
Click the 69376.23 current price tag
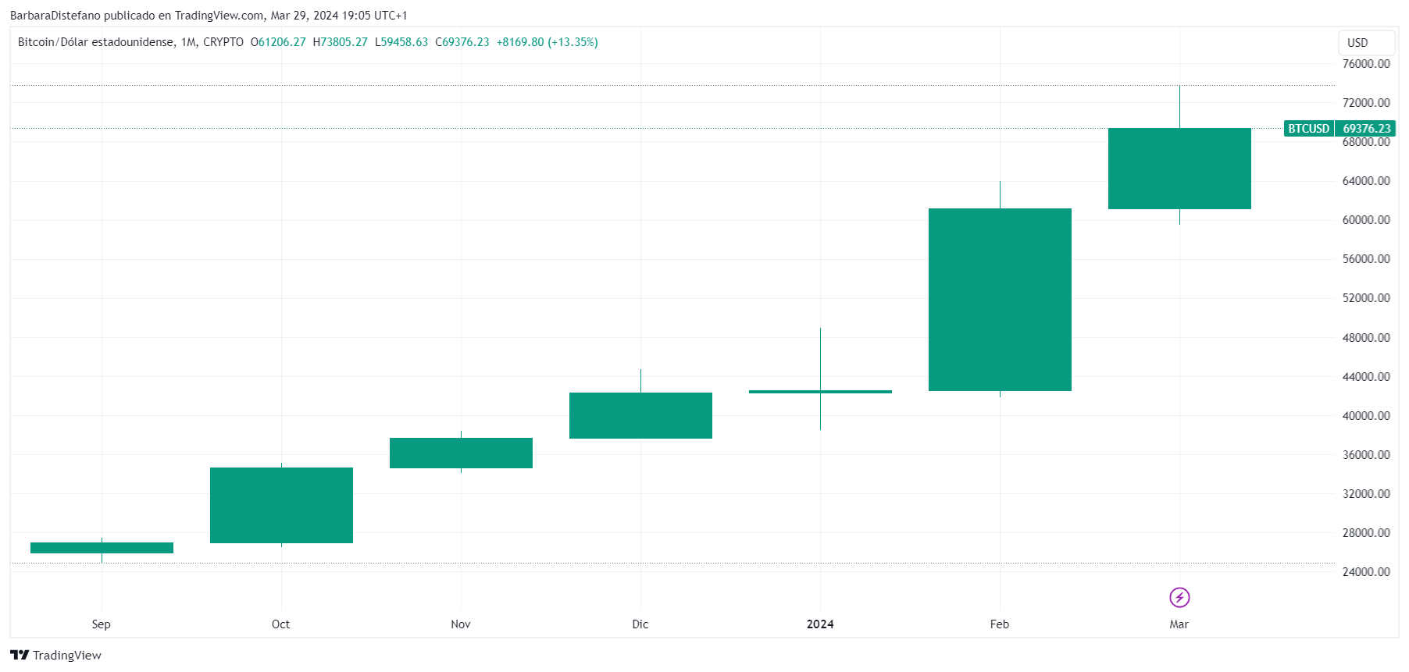[x=1366, y=129]
